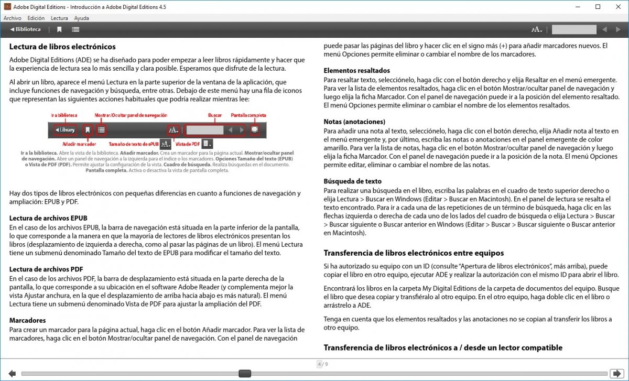
Task: Open the Archivo menu
Action: pos(13,18)
